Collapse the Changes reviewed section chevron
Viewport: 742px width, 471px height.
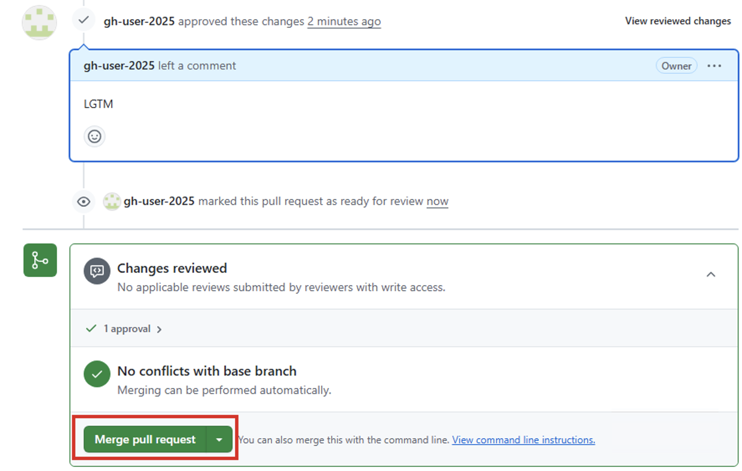pos(711,275)
